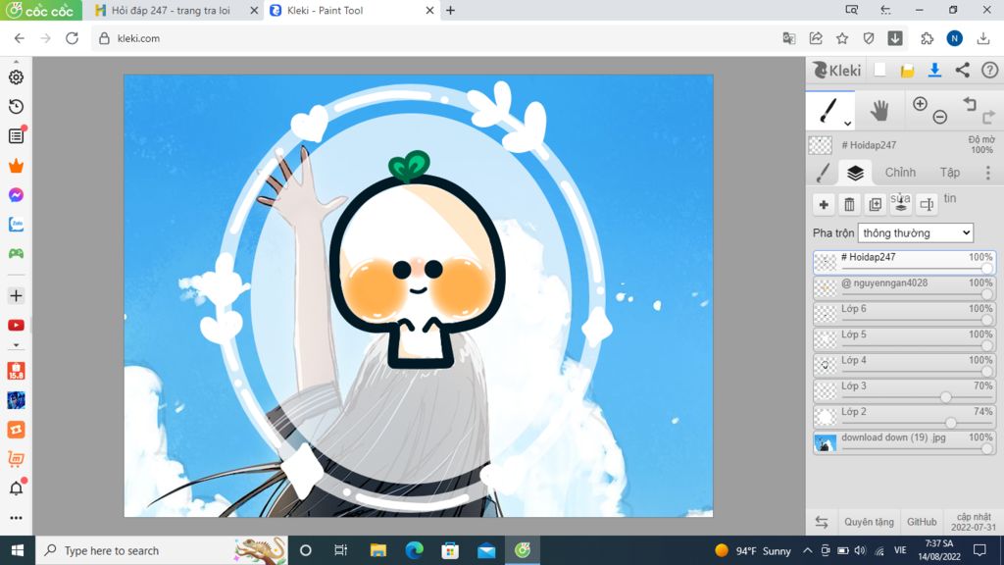
Task: Open sidebar notifications bell
Action: pos(16,488)
